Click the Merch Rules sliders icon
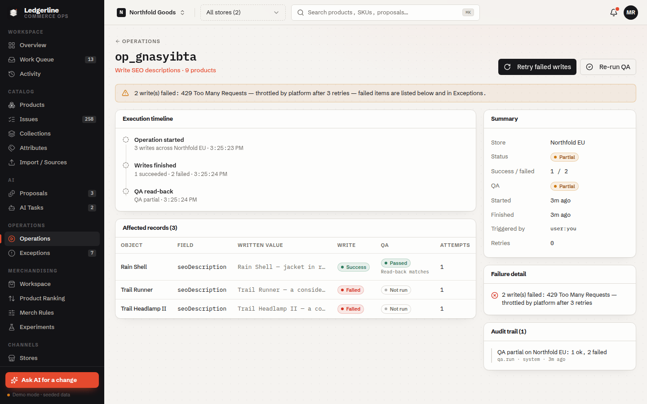Image resolution: width=647 pixels, height=404 pixels. [x=12, y=313]
